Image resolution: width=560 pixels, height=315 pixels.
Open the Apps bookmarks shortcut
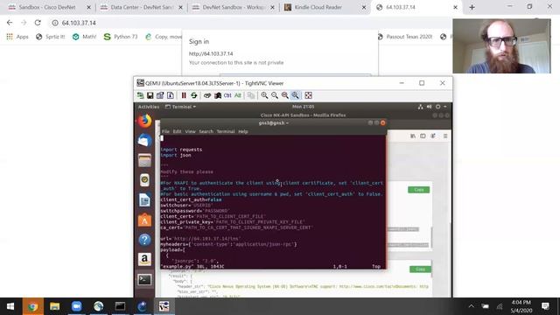(17, 37)
